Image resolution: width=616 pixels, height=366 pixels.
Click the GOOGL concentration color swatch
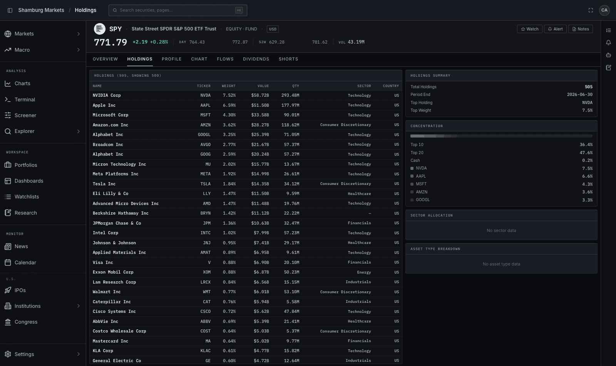coord(412,200)
